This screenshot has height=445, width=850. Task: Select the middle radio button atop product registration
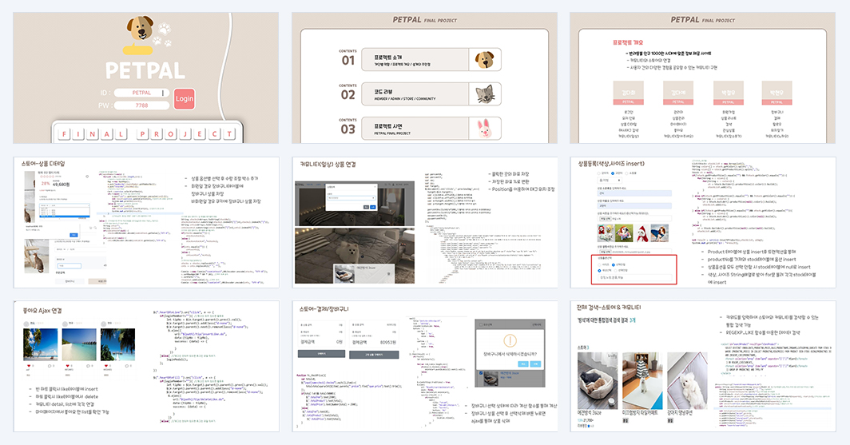pyautogui.click(x=613, y=173)
